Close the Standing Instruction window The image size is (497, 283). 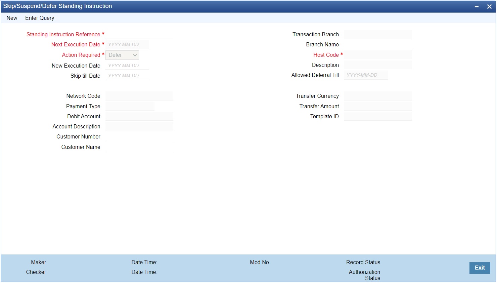489,6
